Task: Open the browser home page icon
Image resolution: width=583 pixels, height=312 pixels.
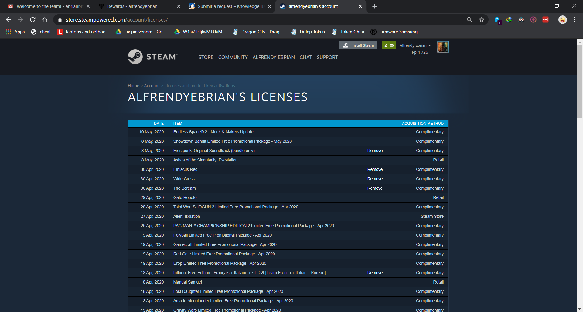Action: tap(45, 20)
